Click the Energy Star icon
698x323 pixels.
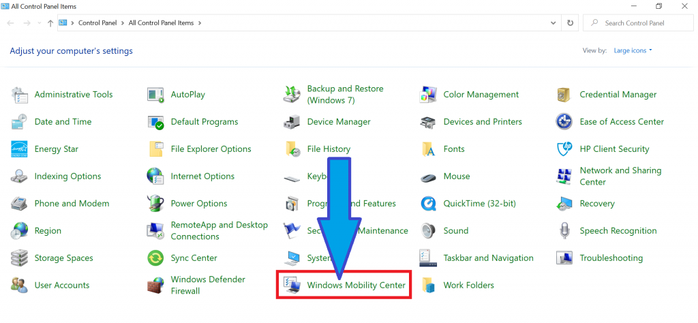(x=19, y=149)
